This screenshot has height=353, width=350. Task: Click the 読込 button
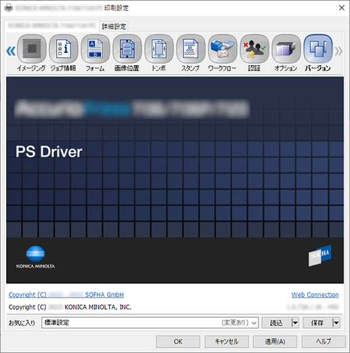[x=276, y=323]
